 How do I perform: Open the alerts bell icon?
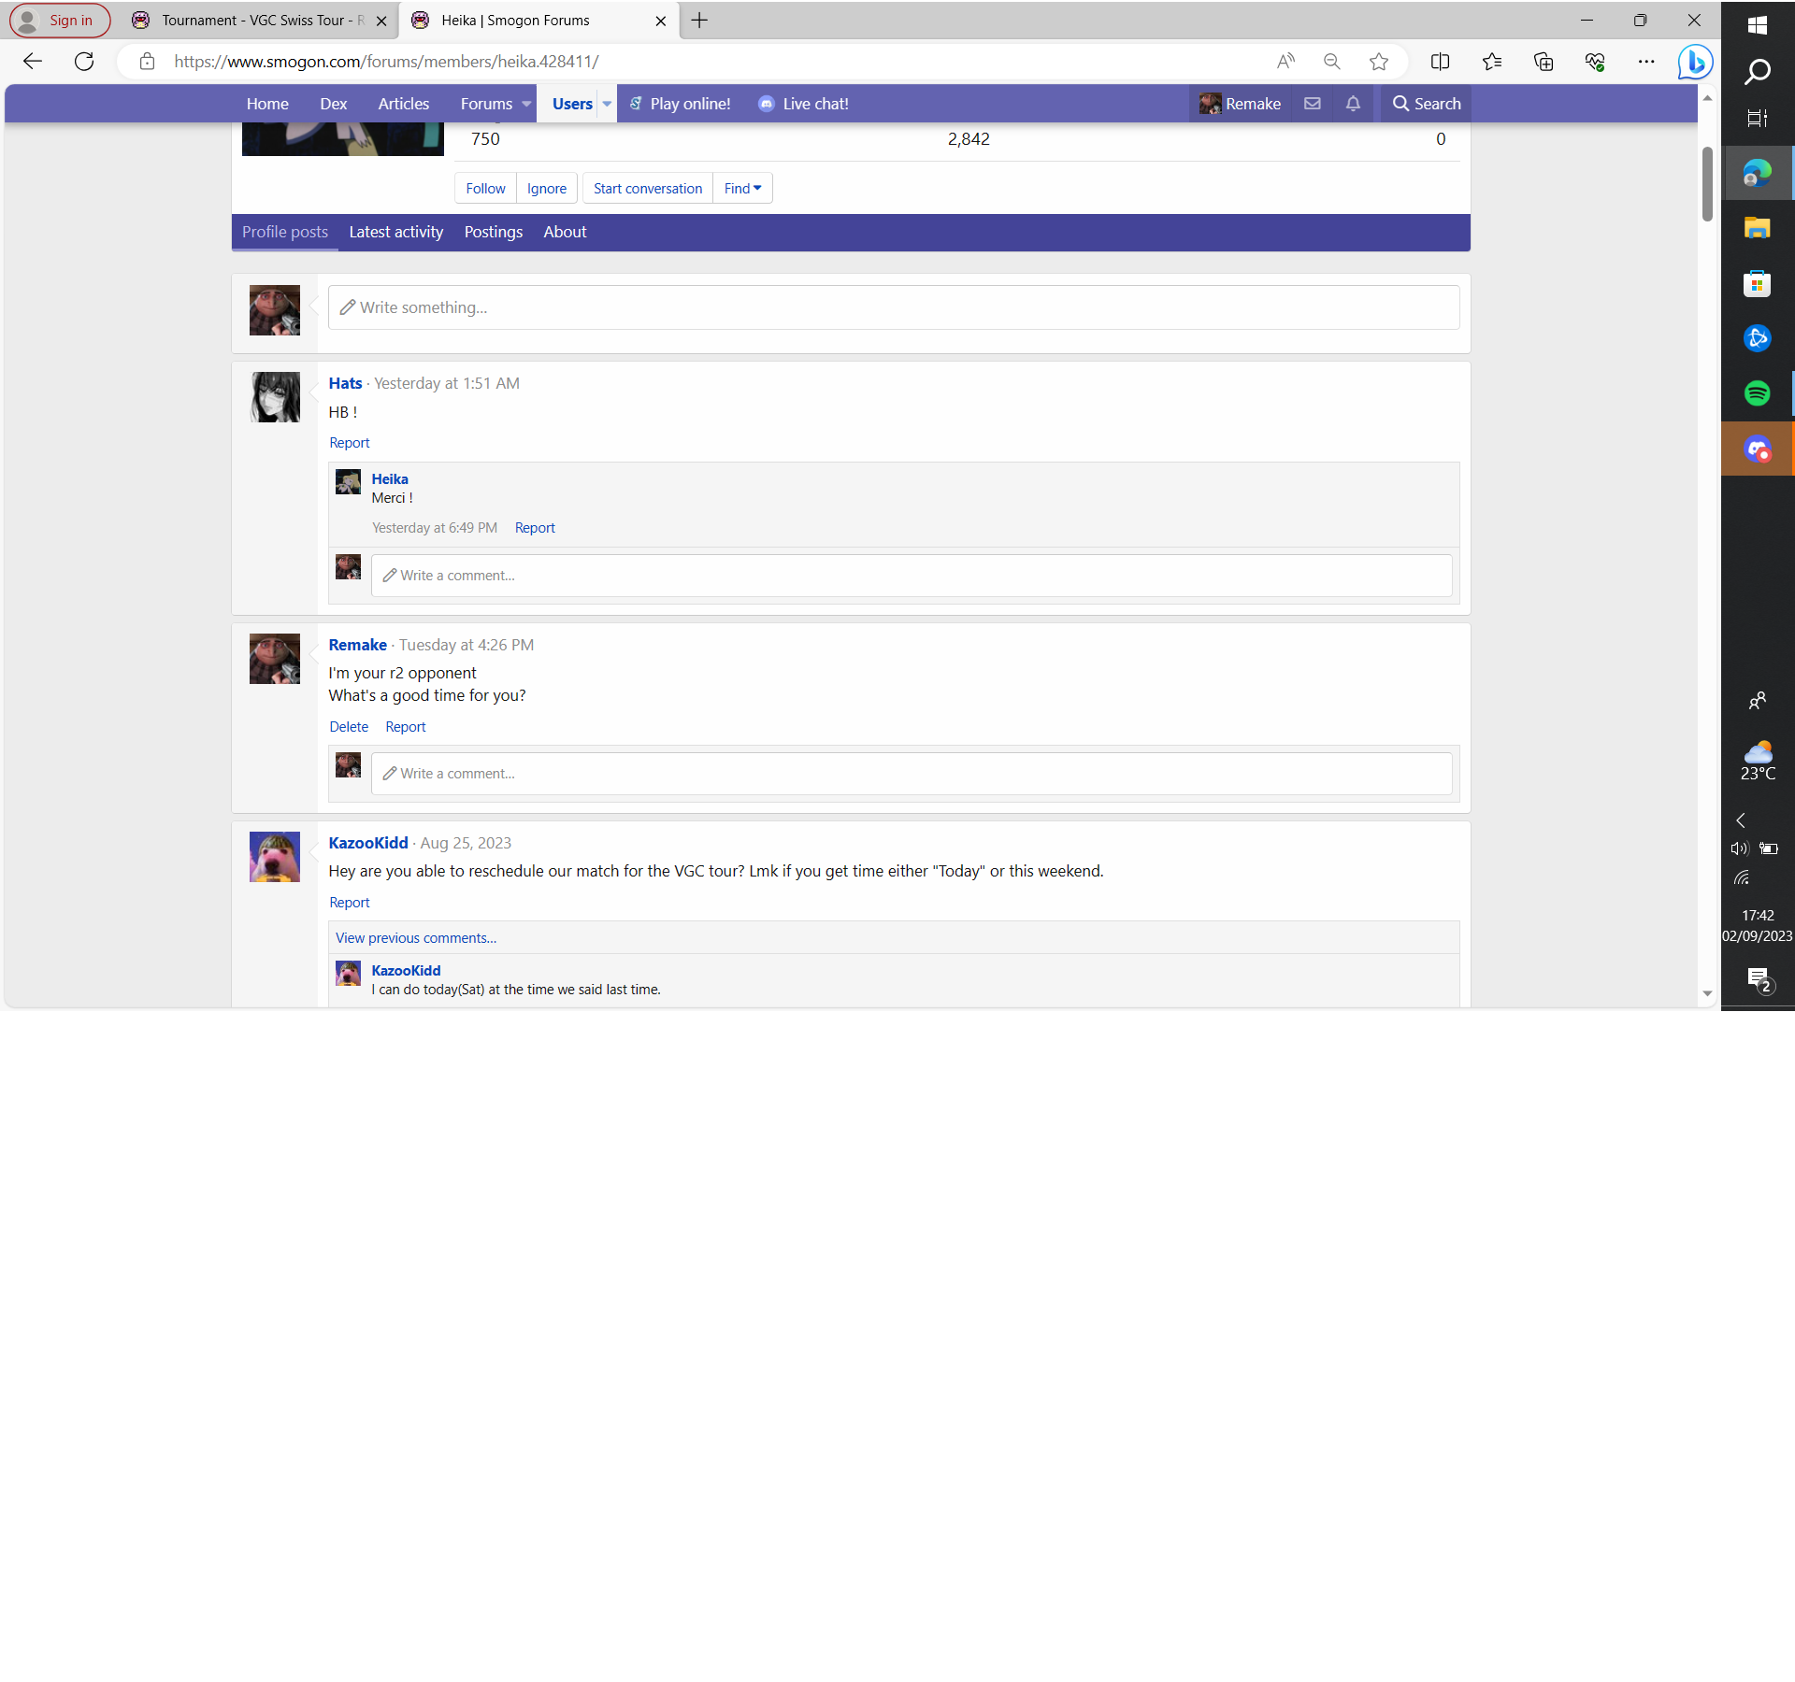tap(1353, 104)
